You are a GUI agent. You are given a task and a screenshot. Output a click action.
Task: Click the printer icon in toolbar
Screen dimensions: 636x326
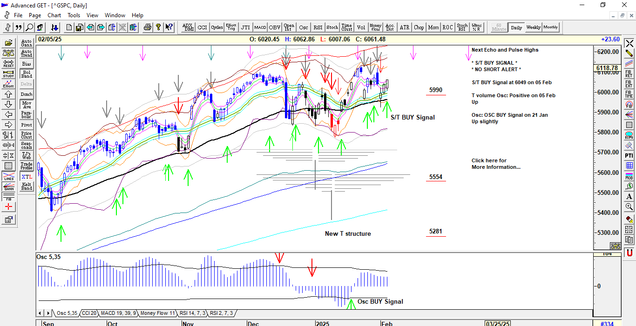(148, 27)
